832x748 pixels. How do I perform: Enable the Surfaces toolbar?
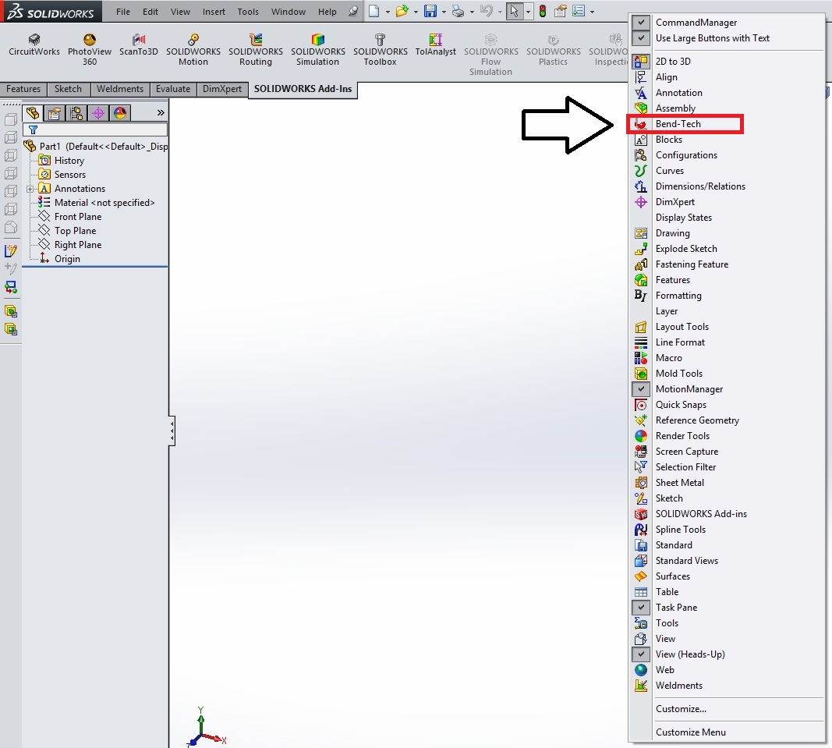673,576
